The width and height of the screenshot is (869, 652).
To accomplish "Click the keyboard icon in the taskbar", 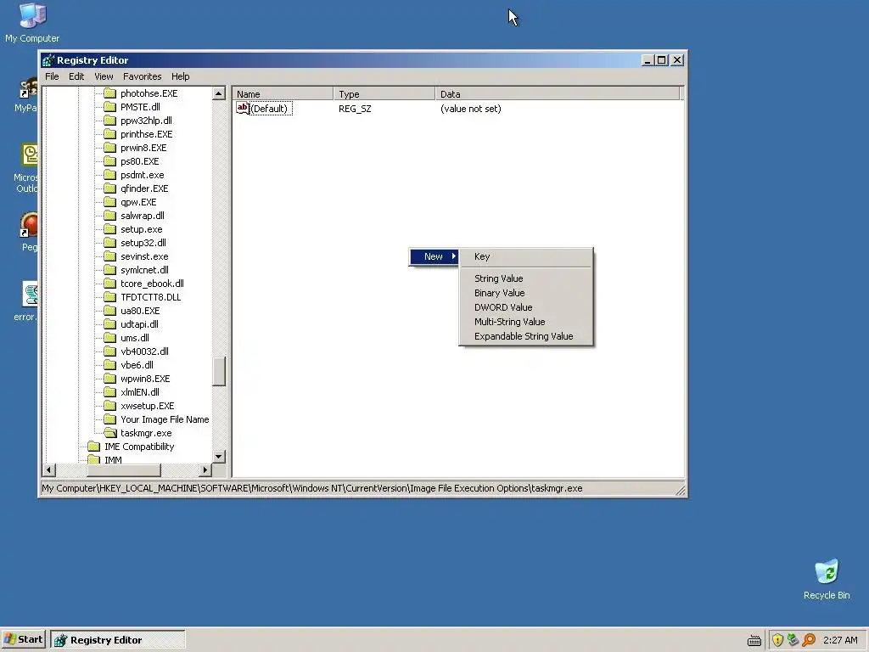I will [x=754, y=641].
